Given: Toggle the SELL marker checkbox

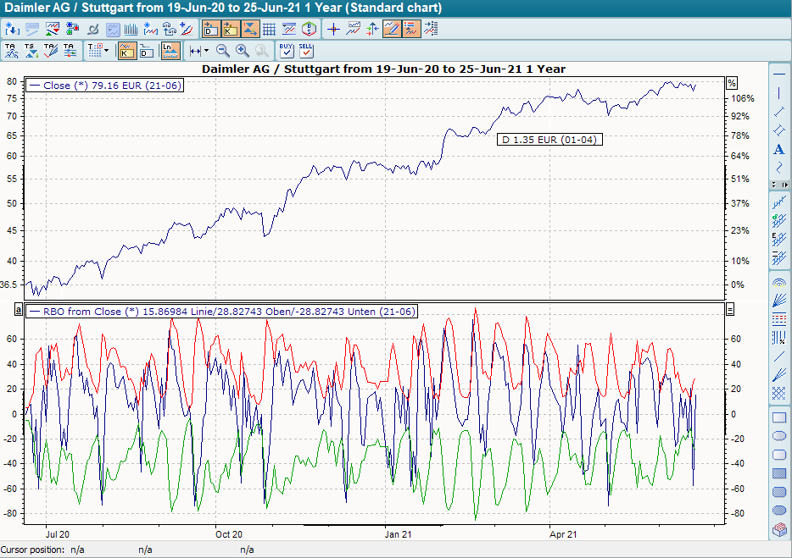Looking at the screenshot, I should pos(306,52).
